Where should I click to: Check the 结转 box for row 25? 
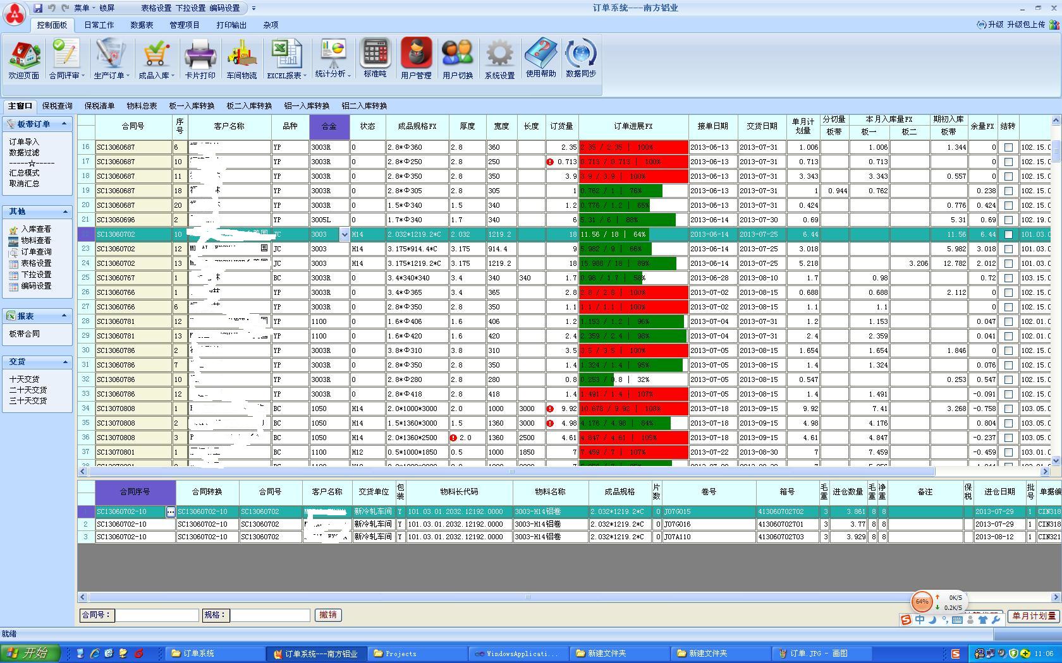pyautogui.click(x=1008, y=278)
